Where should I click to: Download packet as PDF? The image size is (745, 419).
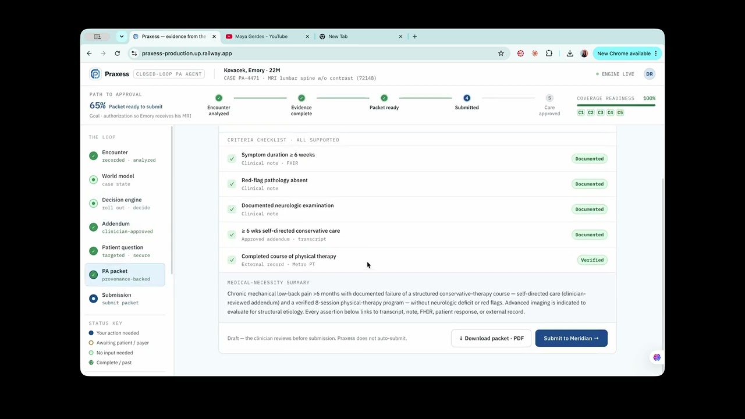tap(491, 338)
